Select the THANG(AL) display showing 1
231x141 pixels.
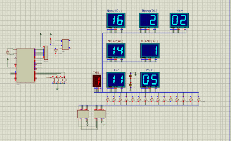[x=150, y=51]
